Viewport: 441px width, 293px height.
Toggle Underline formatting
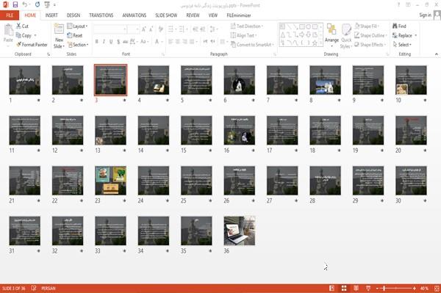click(x=111, y=42)
